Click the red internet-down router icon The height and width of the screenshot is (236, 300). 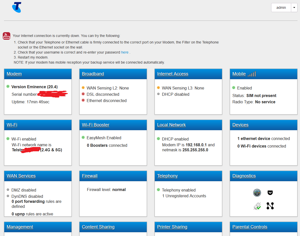pyautogui.click(x=7, y=36)
